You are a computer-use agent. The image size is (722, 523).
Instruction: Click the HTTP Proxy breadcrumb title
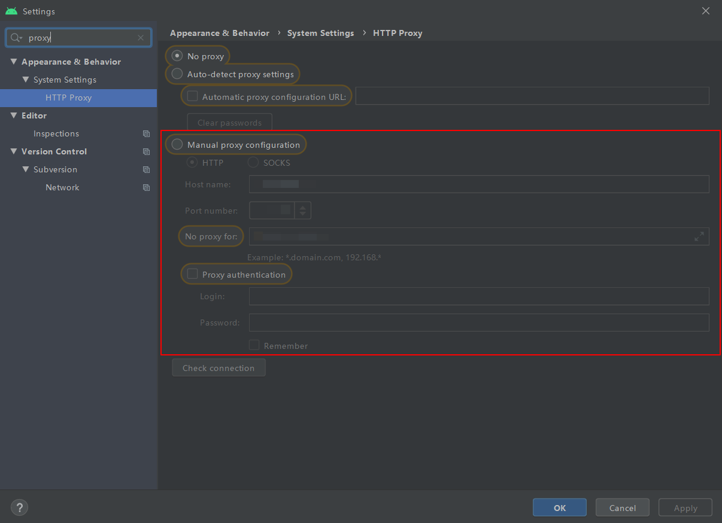[398, 33]
